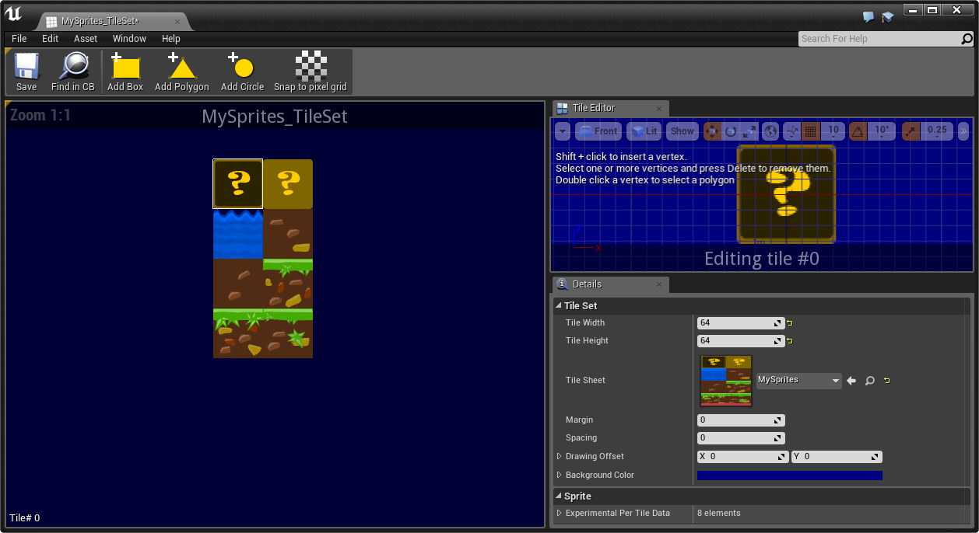Click the Spacing value field
This screenshot has height=533, width=979.
tap(741, 438)
